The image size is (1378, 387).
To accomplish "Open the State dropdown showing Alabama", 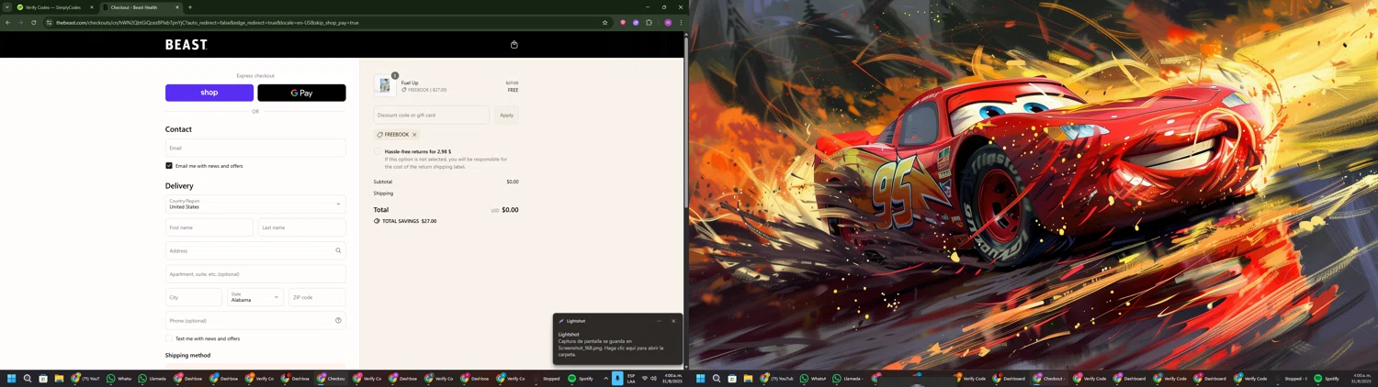I will 254,297.
